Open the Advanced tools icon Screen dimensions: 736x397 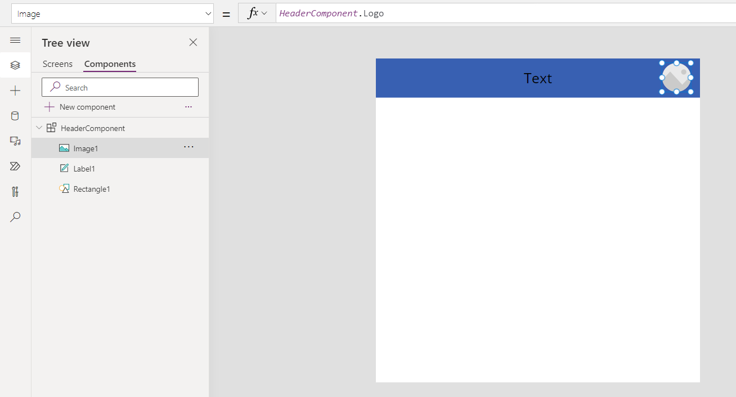click(x=15, y=192)
